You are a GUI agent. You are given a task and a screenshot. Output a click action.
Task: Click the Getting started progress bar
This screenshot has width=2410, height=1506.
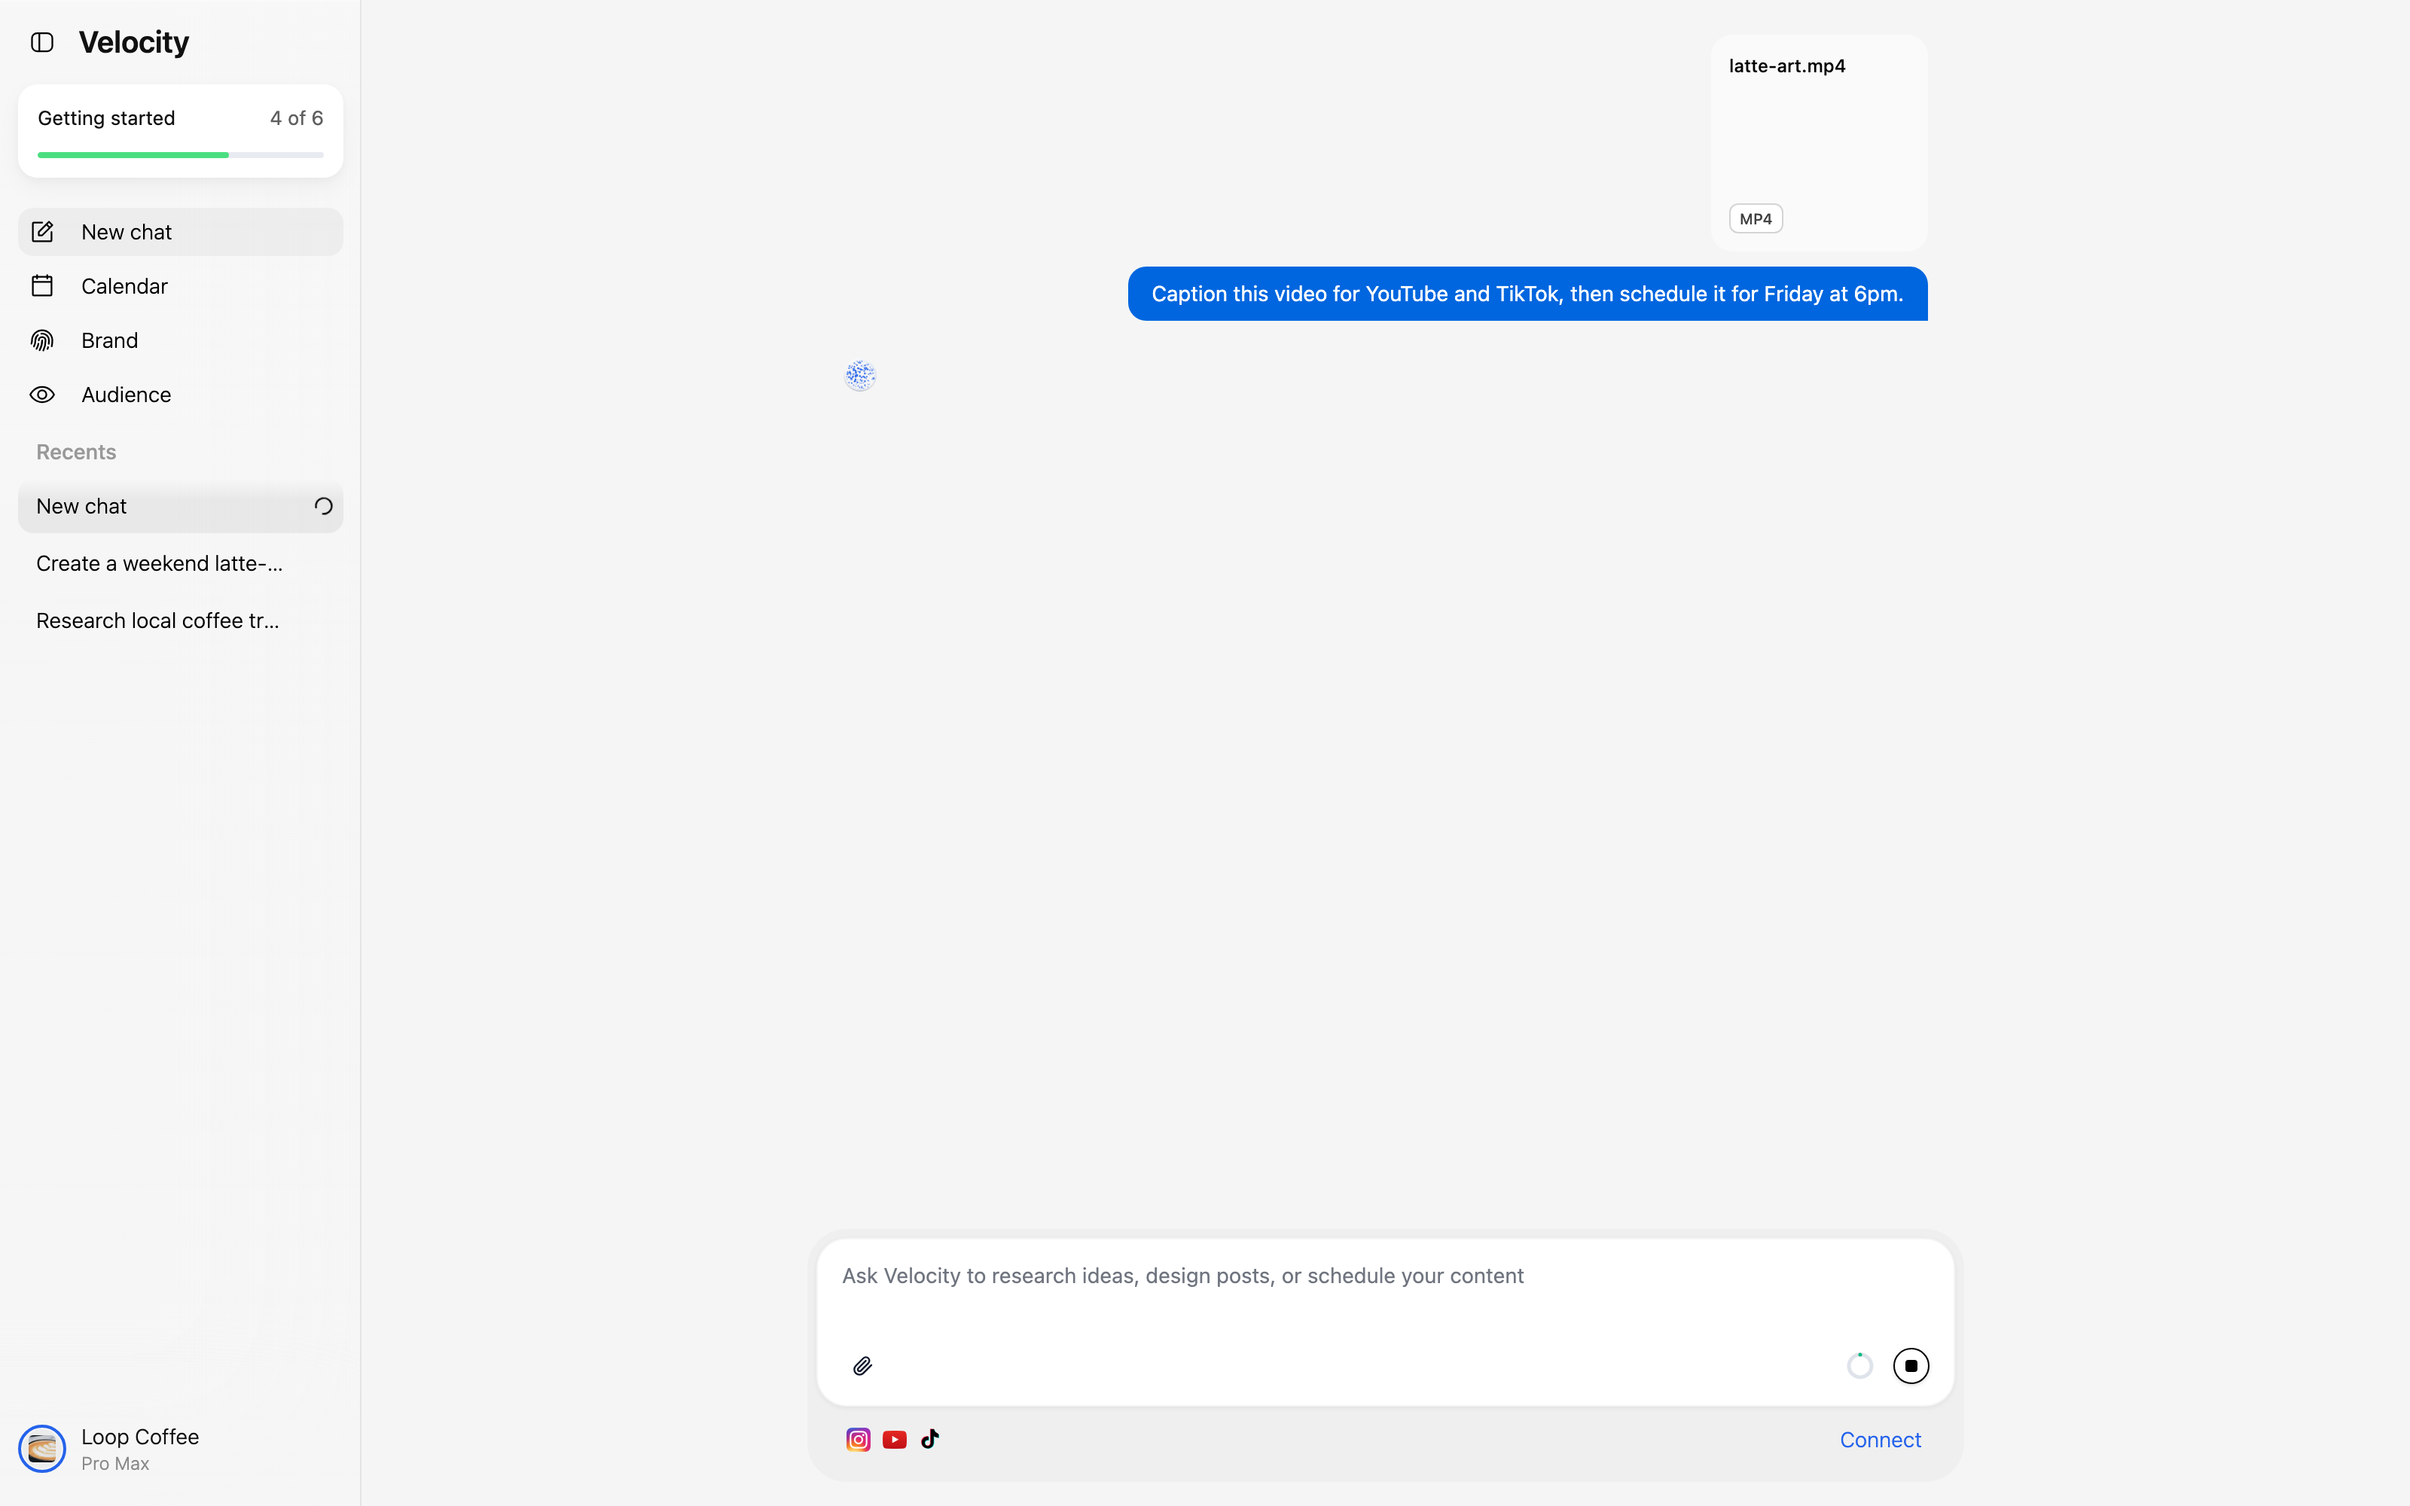point(180,155)
